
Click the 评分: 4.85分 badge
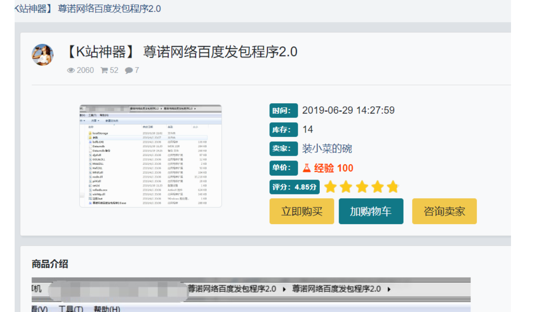point(295,187)
